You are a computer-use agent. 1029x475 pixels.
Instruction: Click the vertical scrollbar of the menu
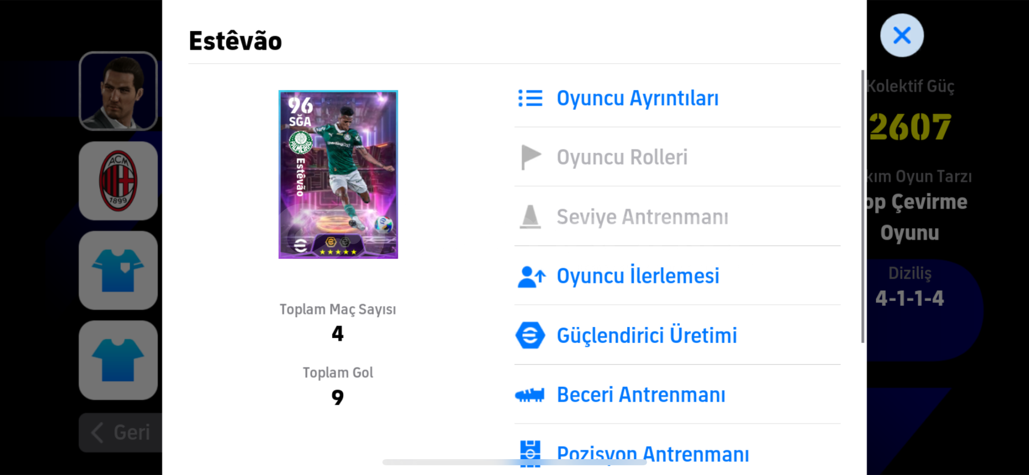863,206
